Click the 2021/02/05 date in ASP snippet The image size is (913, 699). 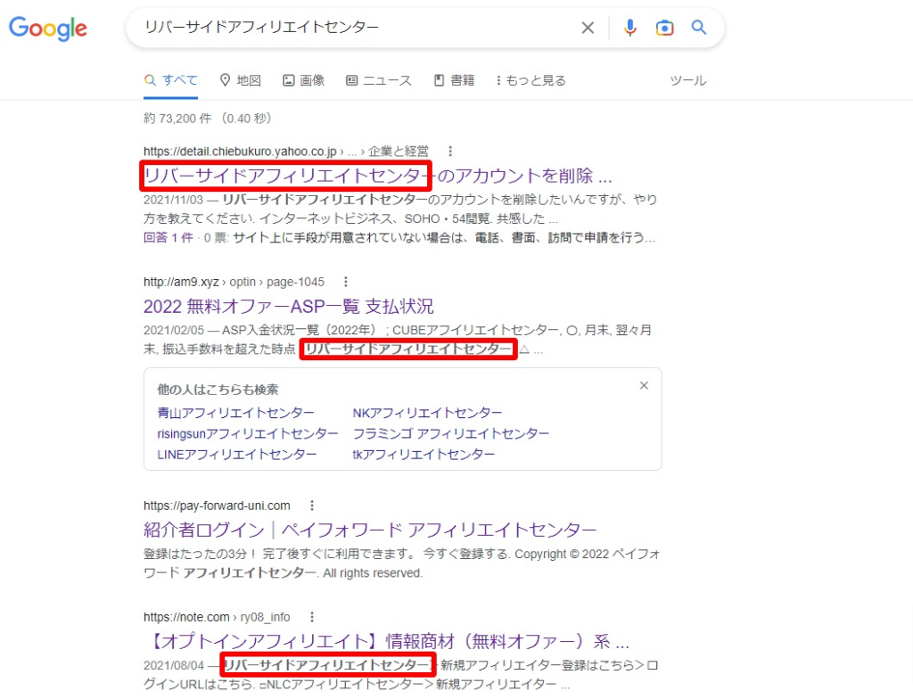[174, 330]
